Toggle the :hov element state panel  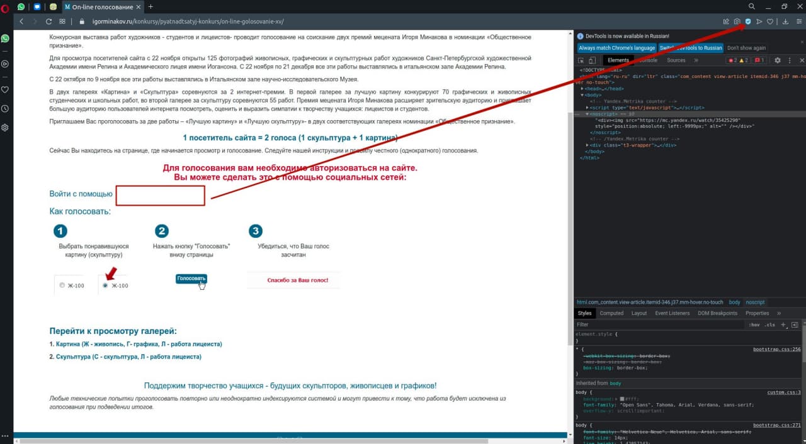[754, 325]
